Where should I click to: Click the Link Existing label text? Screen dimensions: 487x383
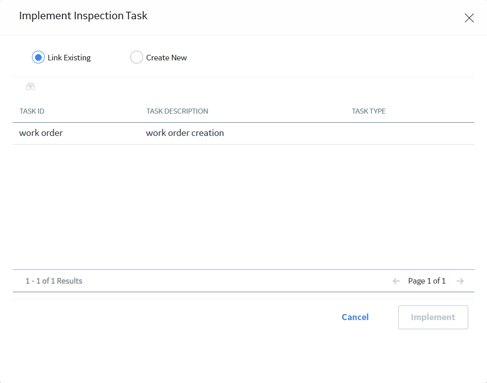(69, 58)
